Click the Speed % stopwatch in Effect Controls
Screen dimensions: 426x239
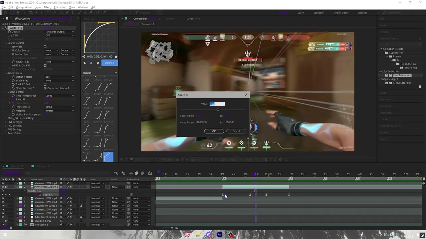(x=13, y=99)
